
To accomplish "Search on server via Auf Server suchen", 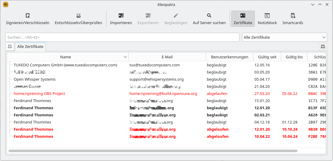I will point(209,19).
